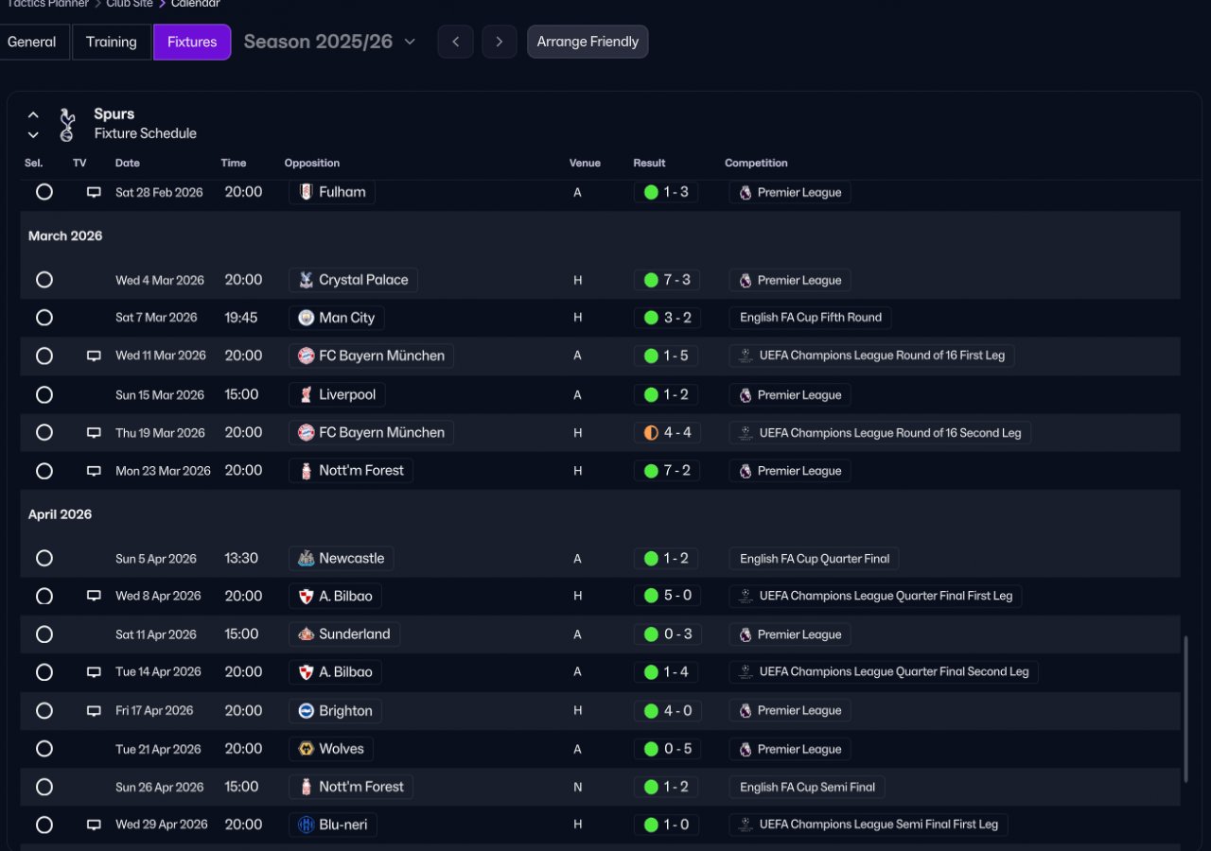This screenshot has width=1211, height=851.
Task: Select the Crystal Palace fixture radio button
Action: (44, 280)
